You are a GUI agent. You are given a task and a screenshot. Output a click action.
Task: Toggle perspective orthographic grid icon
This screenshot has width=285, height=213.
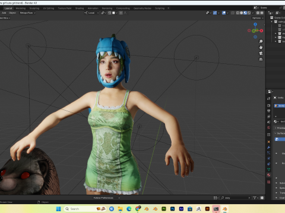pyautogui.click(x=261, y=59)
